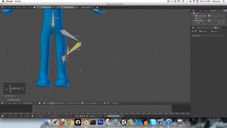The width and height of the screenshot is (227, 128).
Task: Click the Scene name field in header
Action: pyautogui.click(x=67, y=7)
